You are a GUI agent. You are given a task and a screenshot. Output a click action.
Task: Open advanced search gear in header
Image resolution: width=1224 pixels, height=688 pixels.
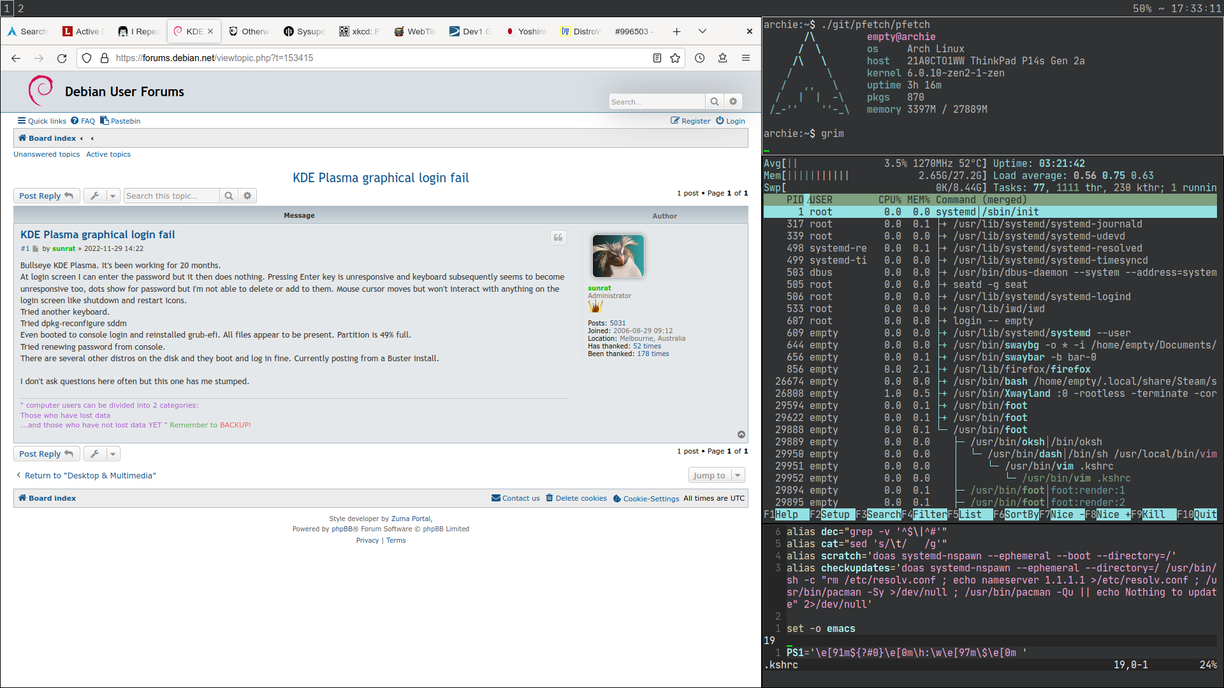pyautogui.click(x=733, y=102)
